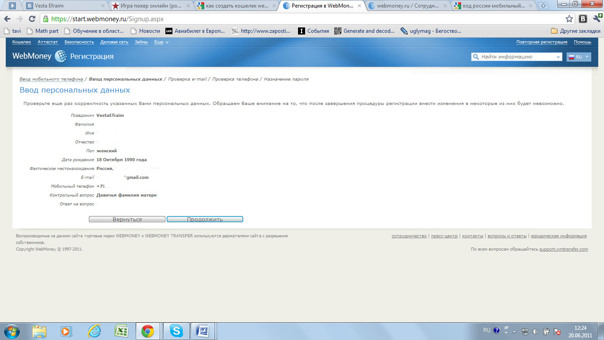Switch to Excel on the taskbar
The width and height of the screenshot is (604, 340).
[x=121, y=331]
